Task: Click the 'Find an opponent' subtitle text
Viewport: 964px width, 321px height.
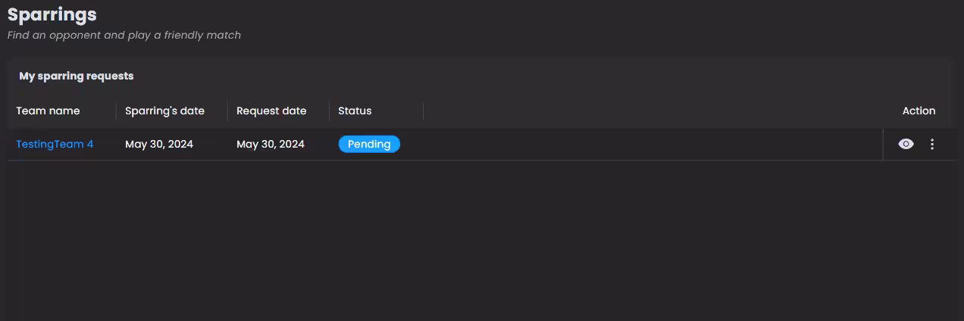Action: click(124, 35)
